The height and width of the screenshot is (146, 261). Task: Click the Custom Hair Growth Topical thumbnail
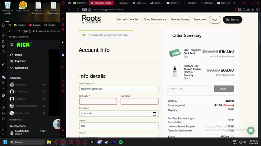[175, 71]
